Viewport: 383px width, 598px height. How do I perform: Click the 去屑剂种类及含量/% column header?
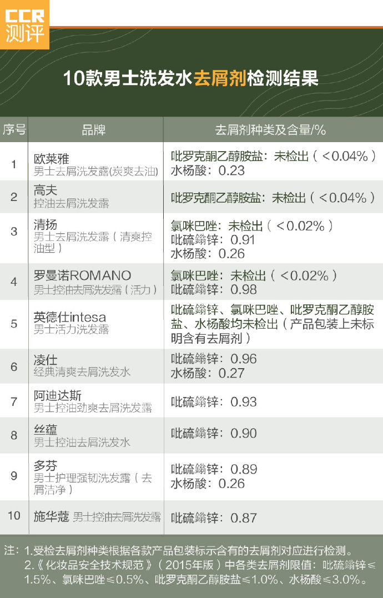point(270,130)
